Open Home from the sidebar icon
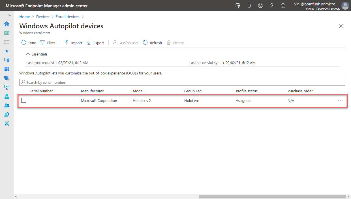 [x=7, y=24]
